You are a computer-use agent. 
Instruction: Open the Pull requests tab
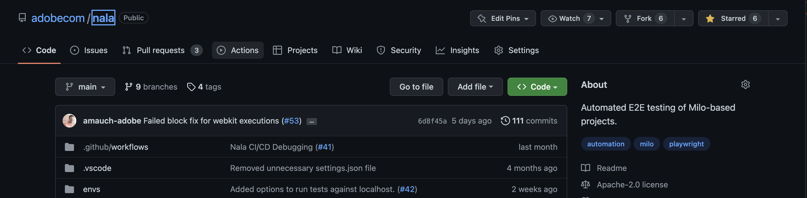162,50
